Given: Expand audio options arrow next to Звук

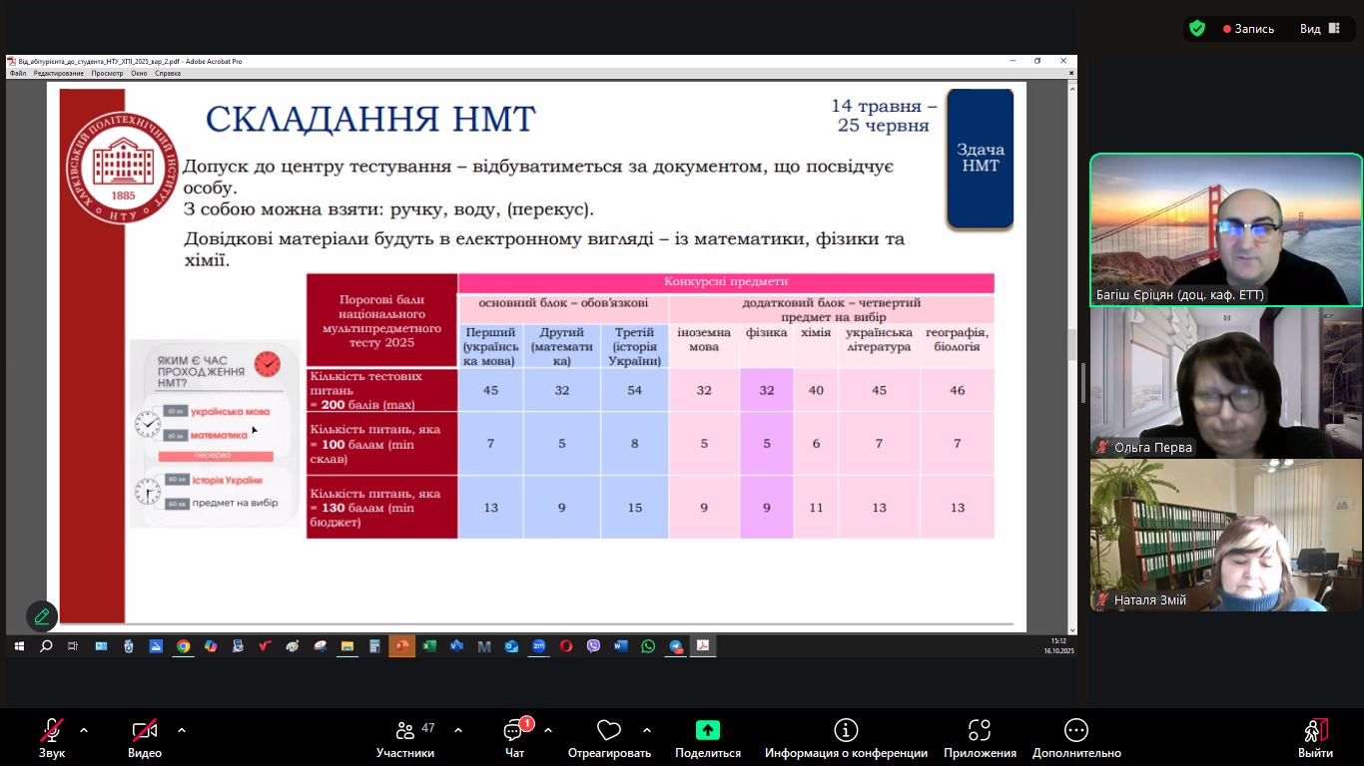Looking at the screenshot, I should (x=84, y=730).
